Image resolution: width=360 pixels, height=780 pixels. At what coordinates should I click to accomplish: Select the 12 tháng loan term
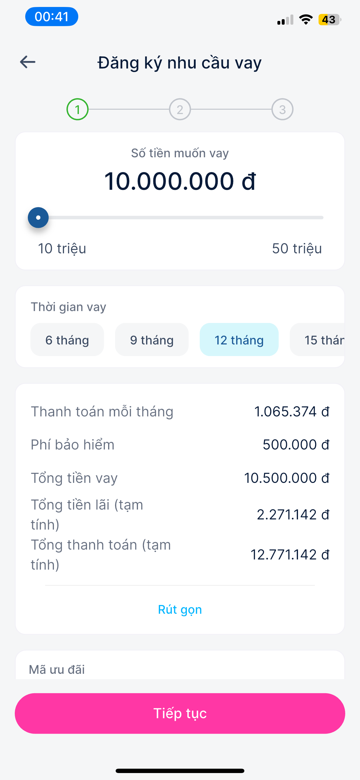point(239,340)
